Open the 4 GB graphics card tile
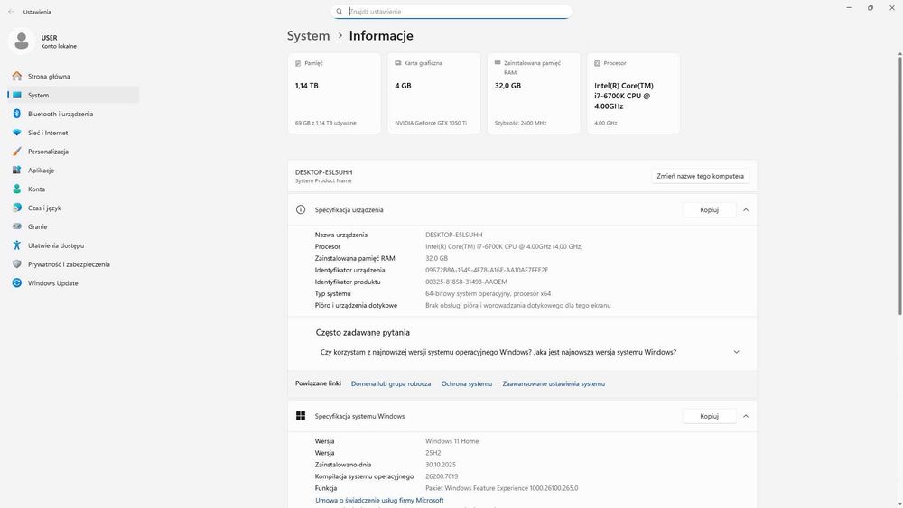This screenshot has width=903, height=508. coord(433,93)
